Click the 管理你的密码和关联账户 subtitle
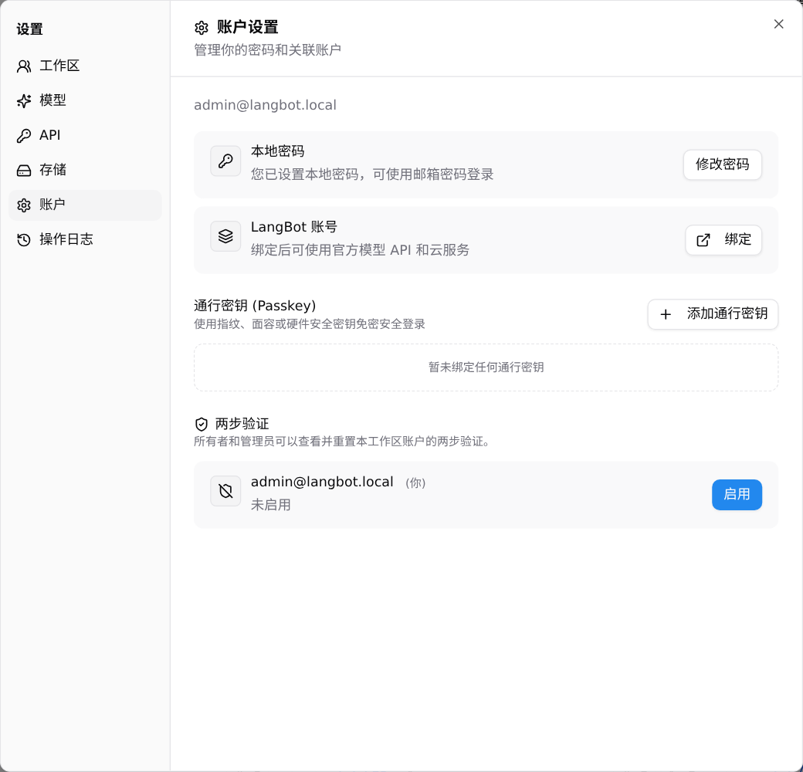803x772 pixels. point(267,50)
